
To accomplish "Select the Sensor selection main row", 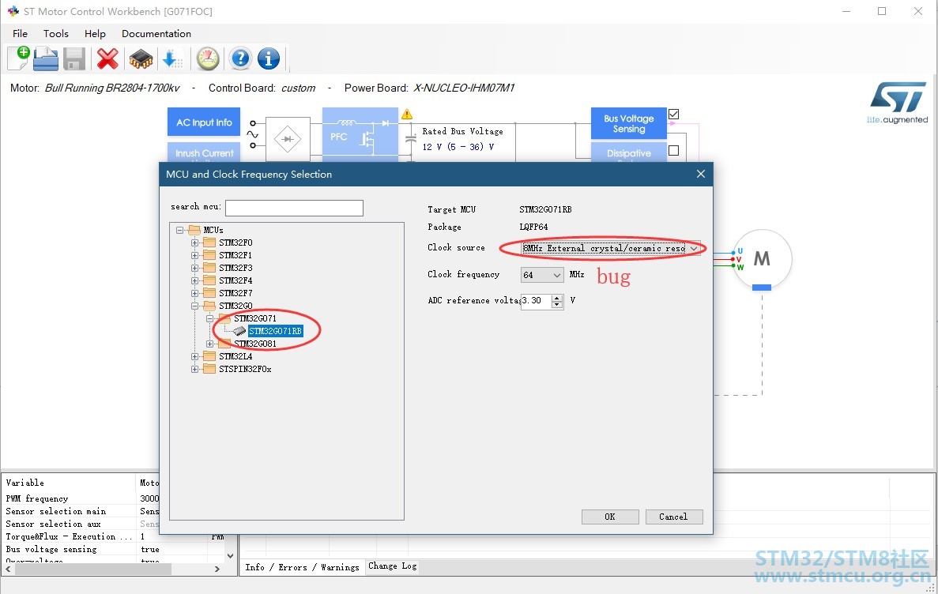I will point(81,511).
